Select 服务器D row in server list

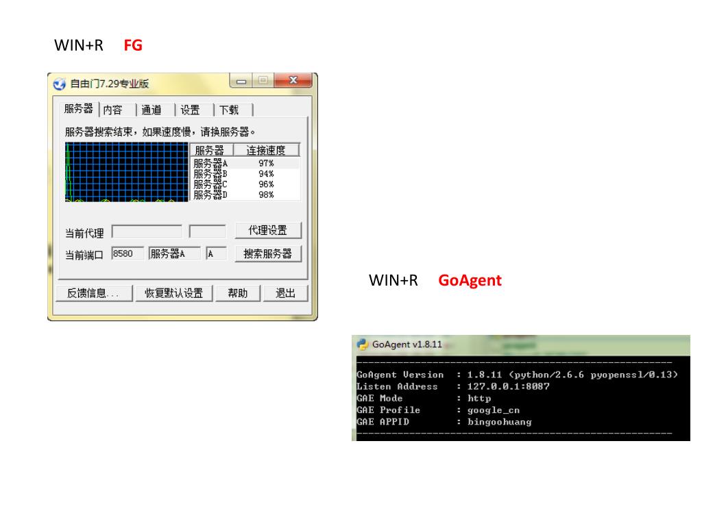point(245,195)
